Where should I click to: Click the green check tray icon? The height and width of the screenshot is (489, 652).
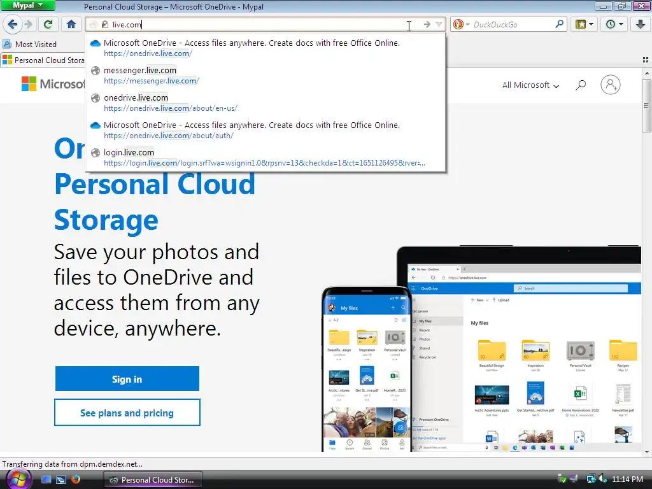pyautogui.click(x=562, y=479)
